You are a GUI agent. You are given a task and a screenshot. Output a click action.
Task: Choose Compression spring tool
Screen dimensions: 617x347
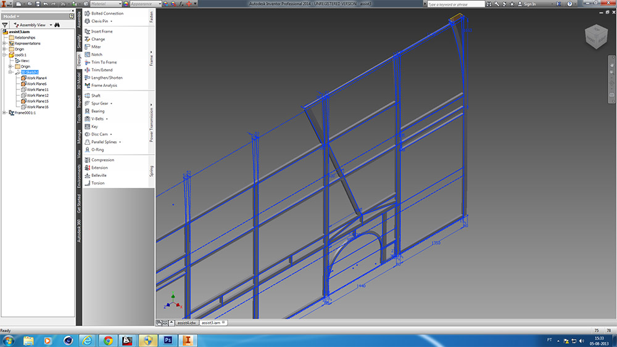pos(99,160)
